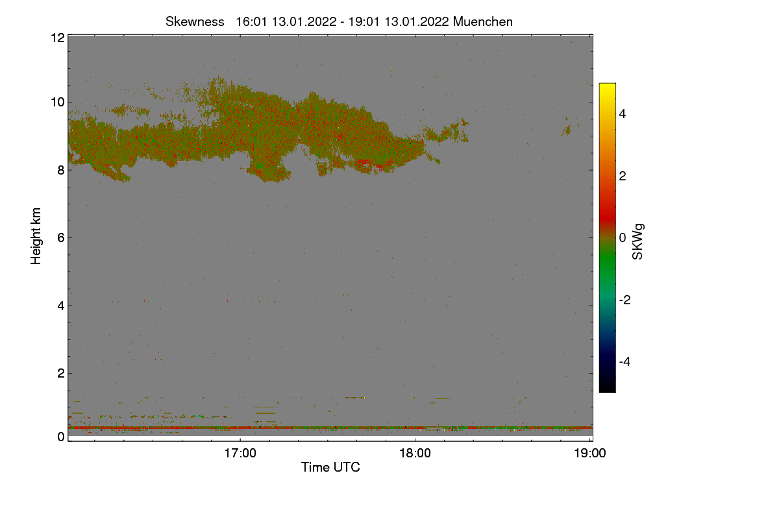Image resolution: width=779 pixels, height=519 pixels.
Task: Click the 17:00 time axis label
Action: coord(240,453)
